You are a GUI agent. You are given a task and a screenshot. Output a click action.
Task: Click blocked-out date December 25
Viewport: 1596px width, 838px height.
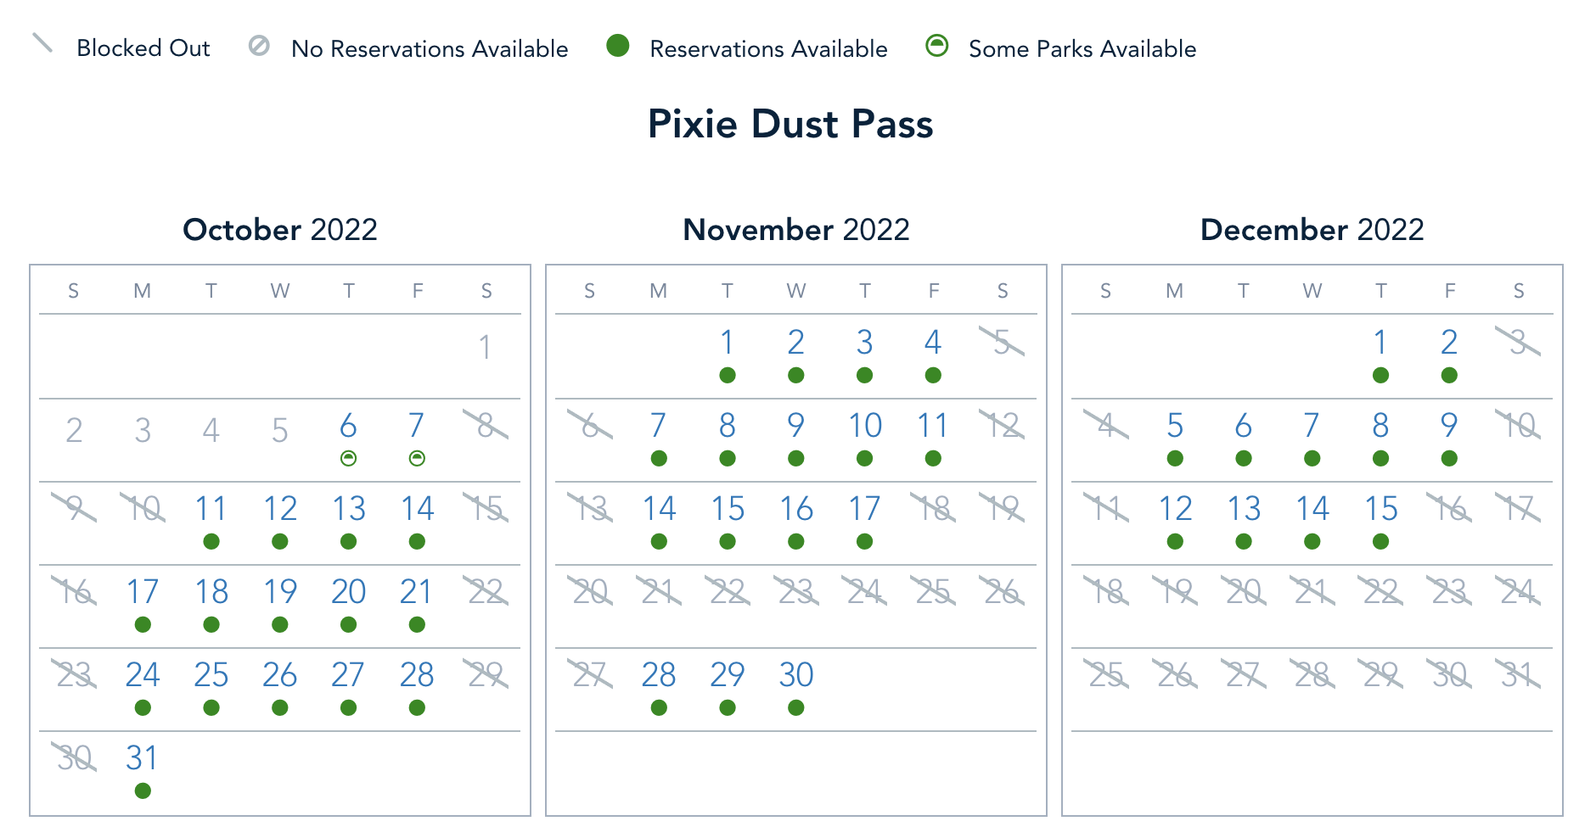coord(1106,675)
